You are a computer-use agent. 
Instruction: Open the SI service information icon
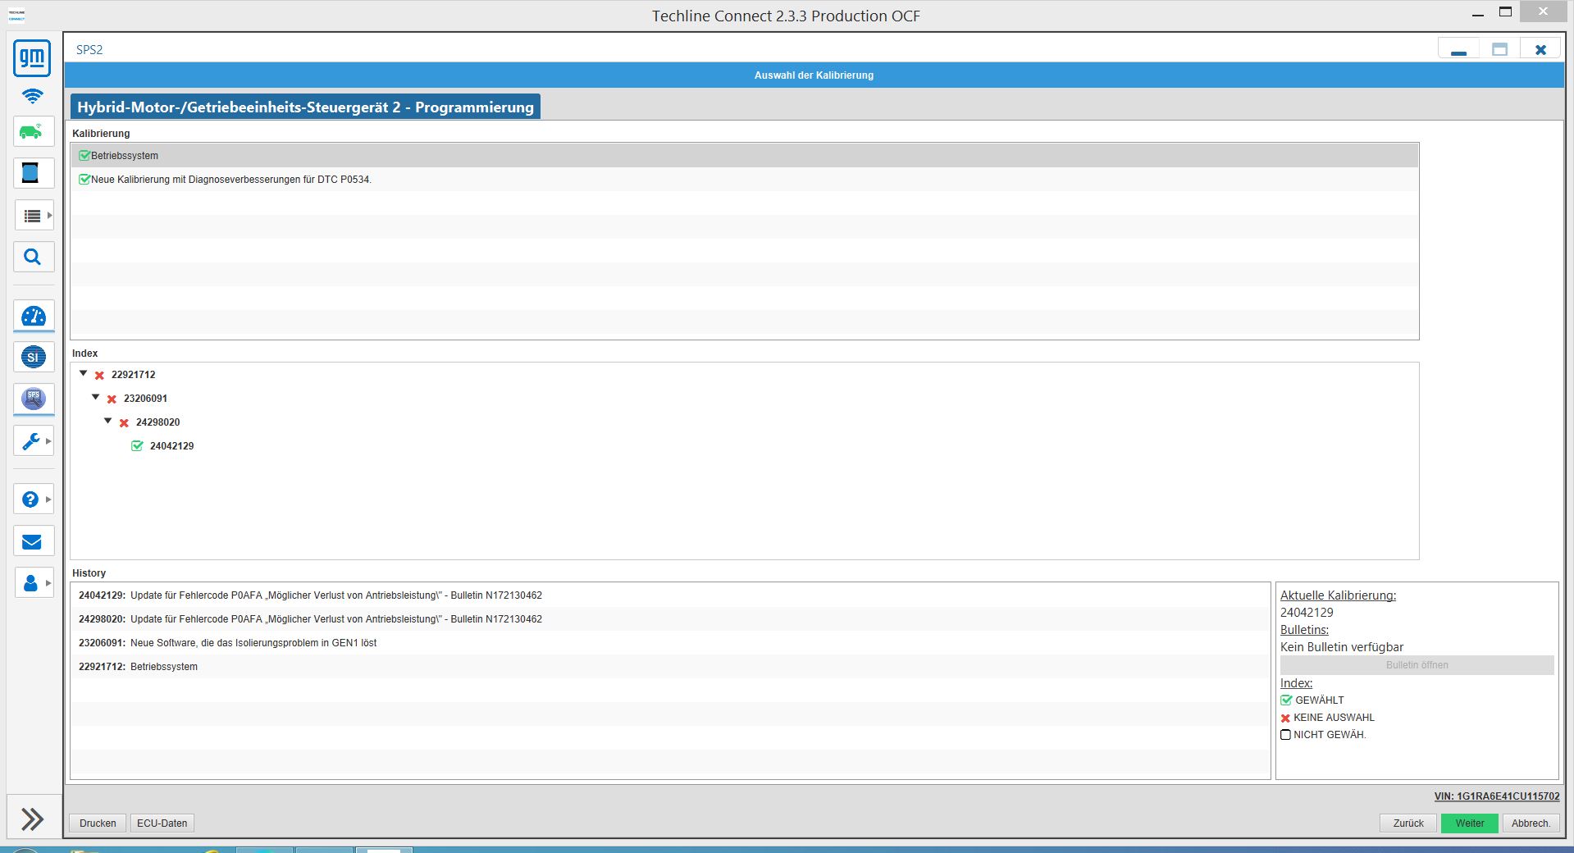(34, 357)
